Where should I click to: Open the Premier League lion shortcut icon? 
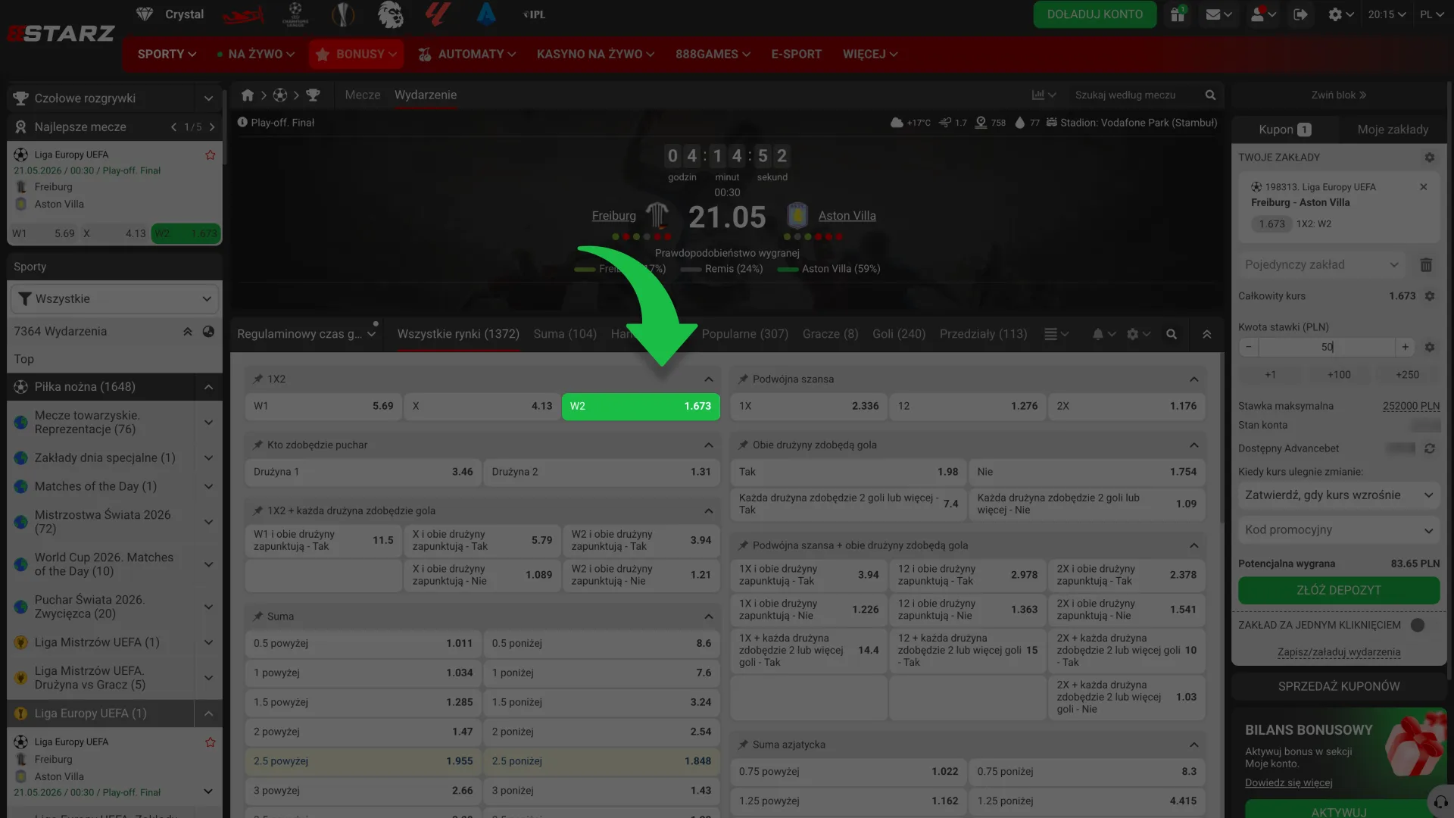pos(391,14)
